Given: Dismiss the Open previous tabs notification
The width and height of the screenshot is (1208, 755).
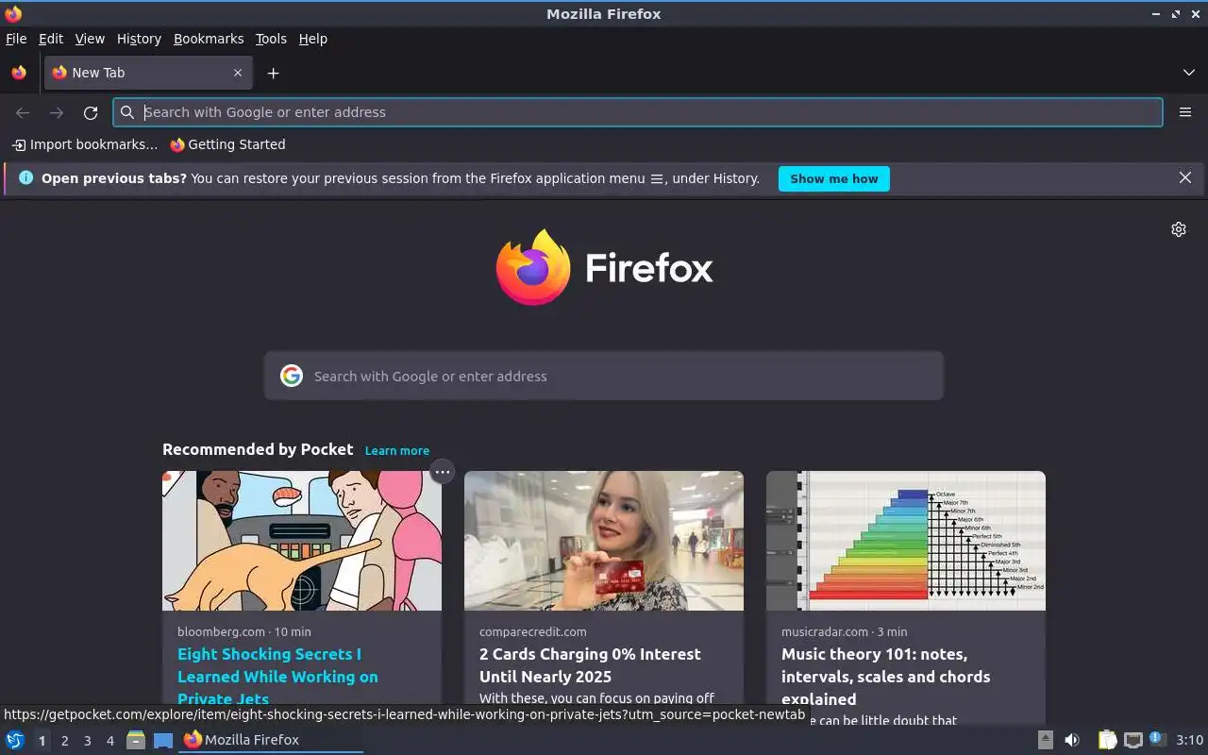Looking at the screenshot, I should (x=1185, y=177).
